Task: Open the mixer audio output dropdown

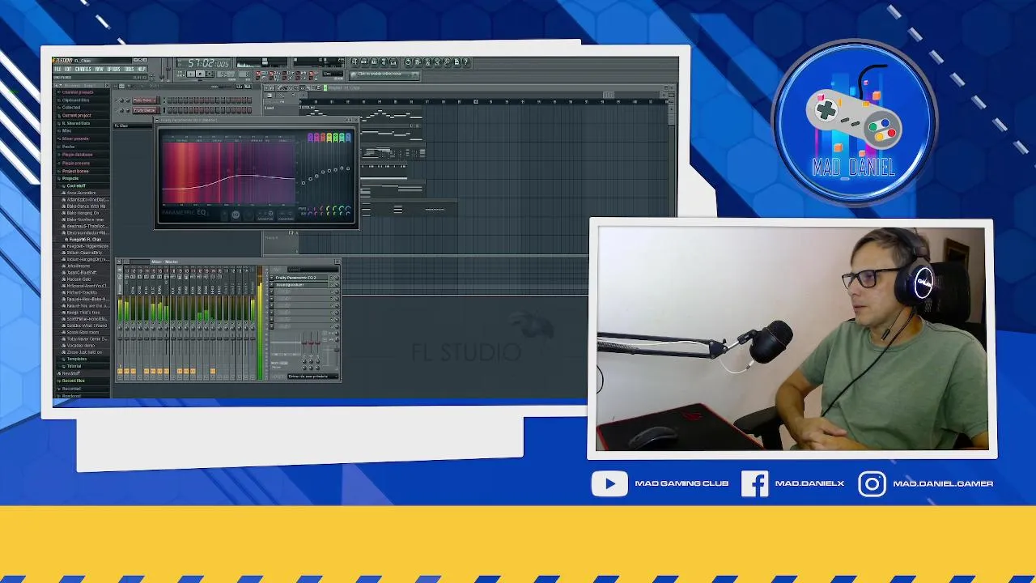Action: (313, 377)
